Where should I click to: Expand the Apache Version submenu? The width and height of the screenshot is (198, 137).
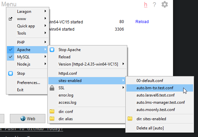87,64
